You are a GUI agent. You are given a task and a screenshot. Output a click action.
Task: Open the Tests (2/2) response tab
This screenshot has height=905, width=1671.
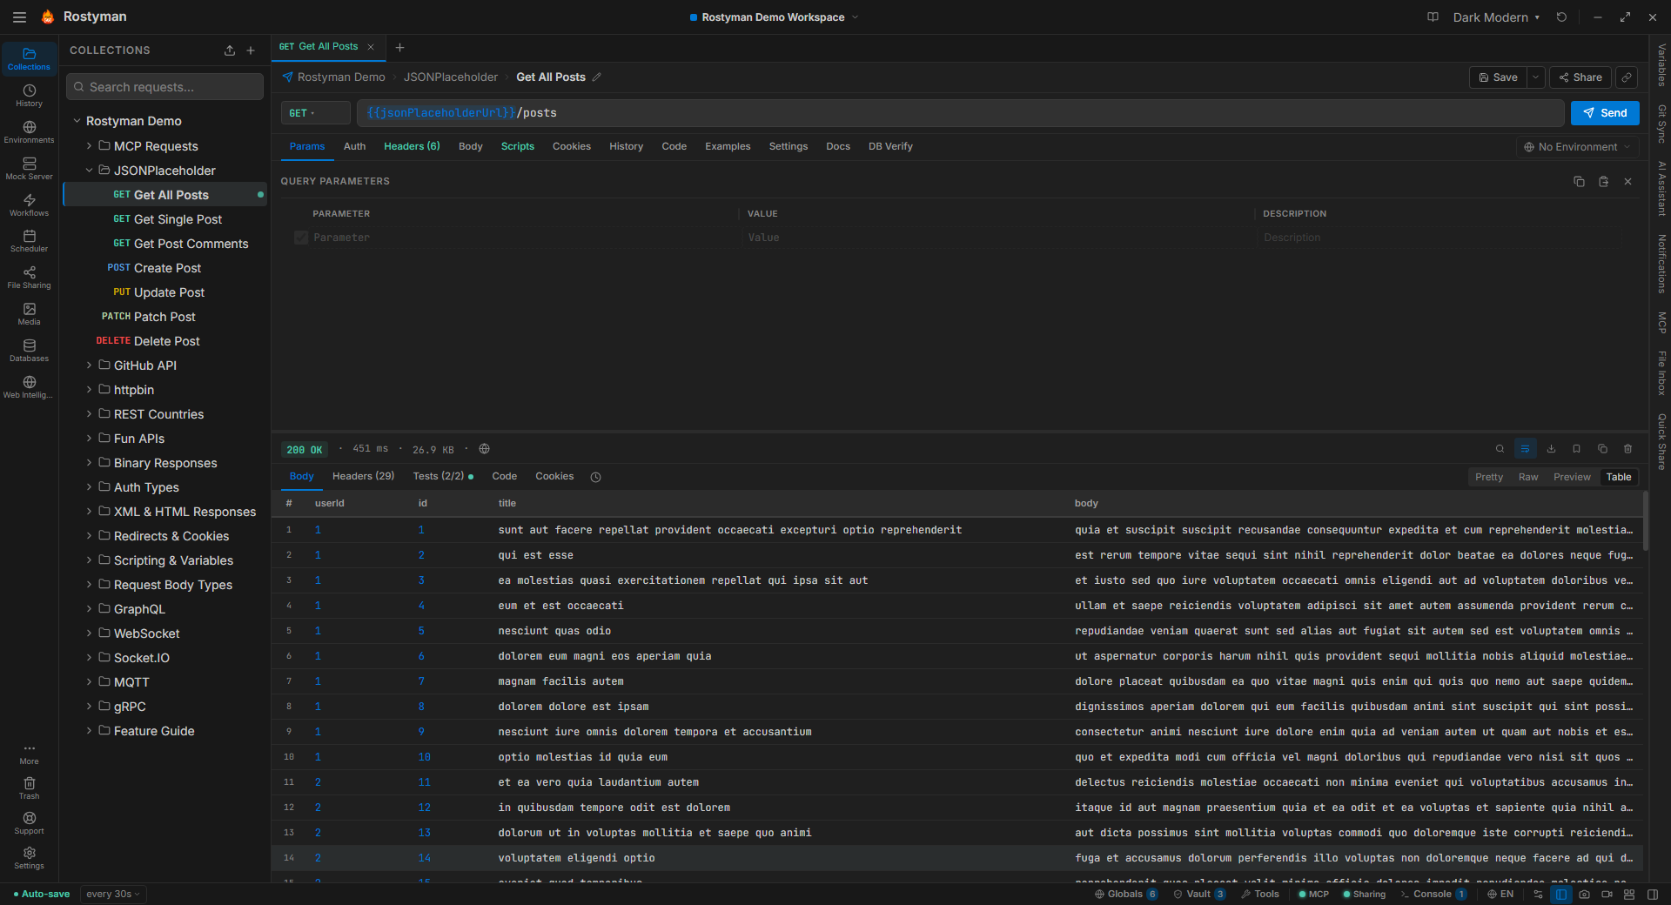click(x=443, y=476)
